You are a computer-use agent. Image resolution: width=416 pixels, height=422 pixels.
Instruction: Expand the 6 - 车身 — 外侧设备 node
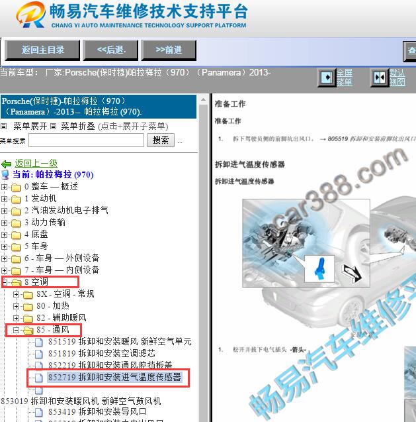click(x=4, y=258)
